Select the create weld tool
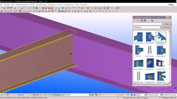The image size is (177, 99). (x=55, y=11)
